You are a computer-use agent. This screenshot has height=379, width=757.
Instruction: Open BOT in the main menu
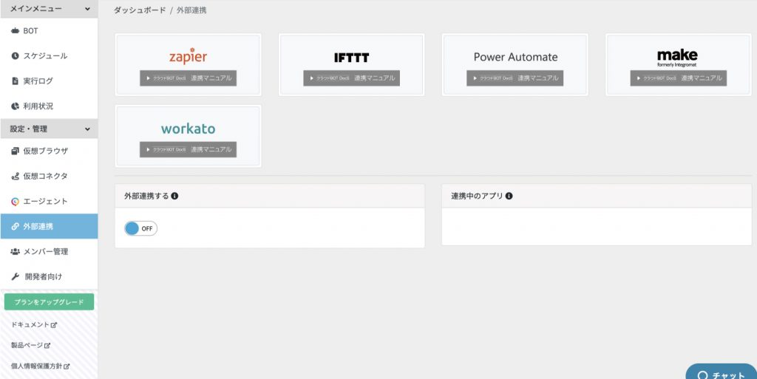coord(50,31)
